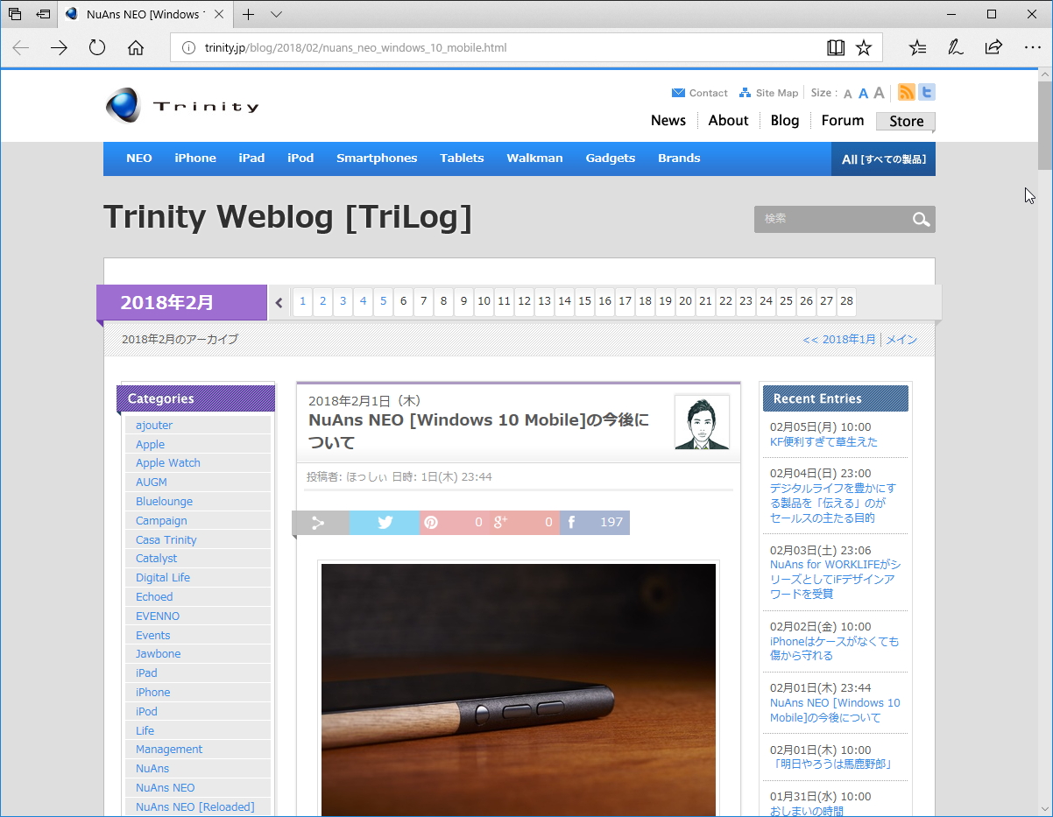Open the Contact link

pyautogui.click(x=699, y=93)
